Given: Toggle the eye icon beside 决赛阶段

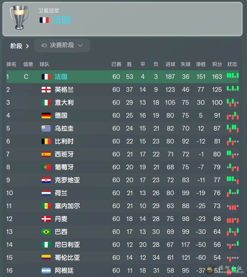Looking at the screenshot, I should (44, 46).
